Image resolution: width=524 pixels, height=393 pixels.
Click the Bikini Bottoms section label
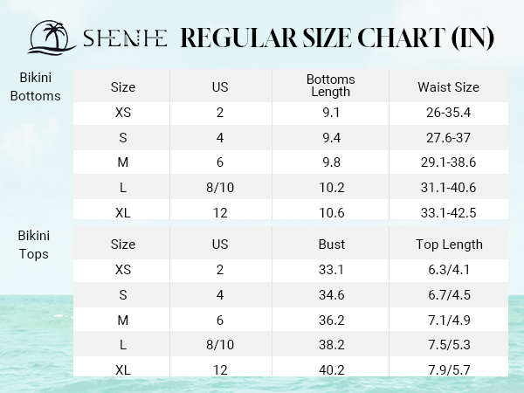tap(36, 86)
